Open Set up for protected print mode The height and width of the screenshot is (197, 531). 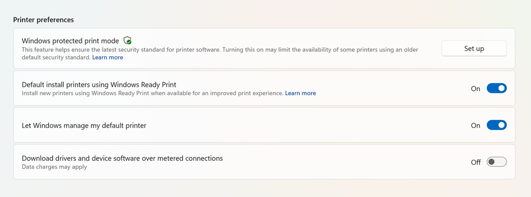(x=474, y=48)
